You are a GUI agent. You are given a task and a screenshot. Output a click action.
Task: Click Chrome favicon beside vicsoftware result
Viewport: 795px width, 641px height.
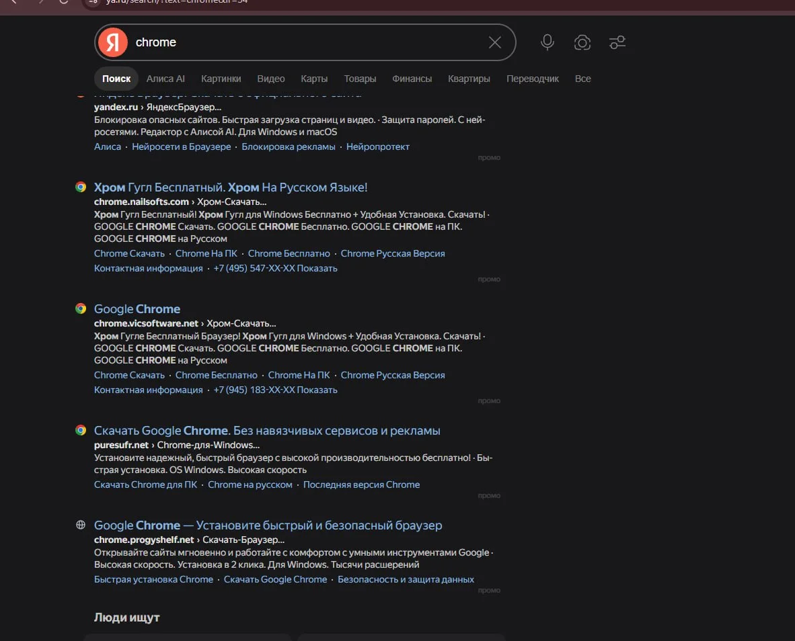81,308
